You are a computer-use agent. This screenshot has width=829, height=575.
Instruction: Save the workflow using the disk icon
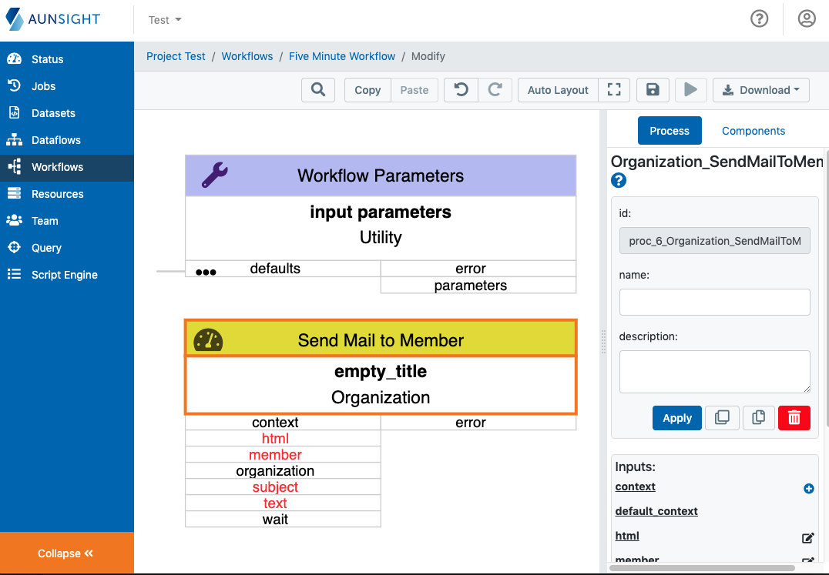point(653,90)
